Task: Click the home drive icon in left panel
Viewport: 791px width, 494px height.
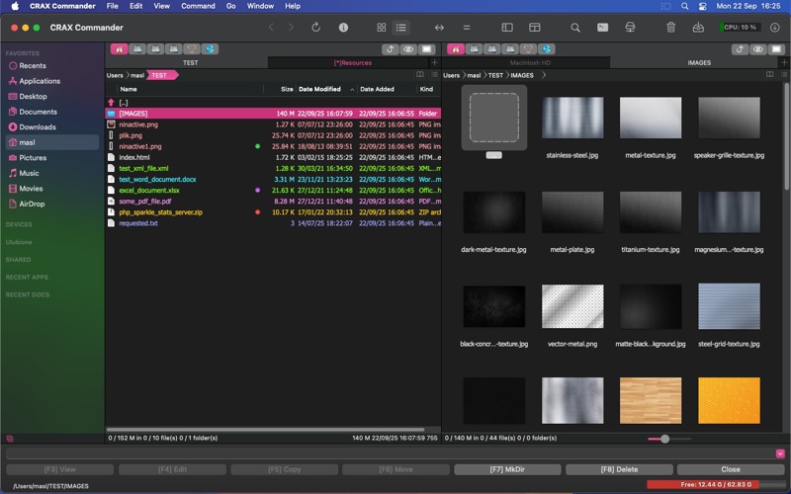Action: tap(119, 48)
